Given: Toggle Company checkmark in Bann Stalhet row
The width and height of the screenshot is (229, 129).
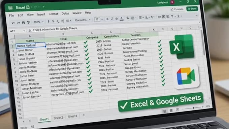Looking at the screenshot, I should tap(86, 51).
